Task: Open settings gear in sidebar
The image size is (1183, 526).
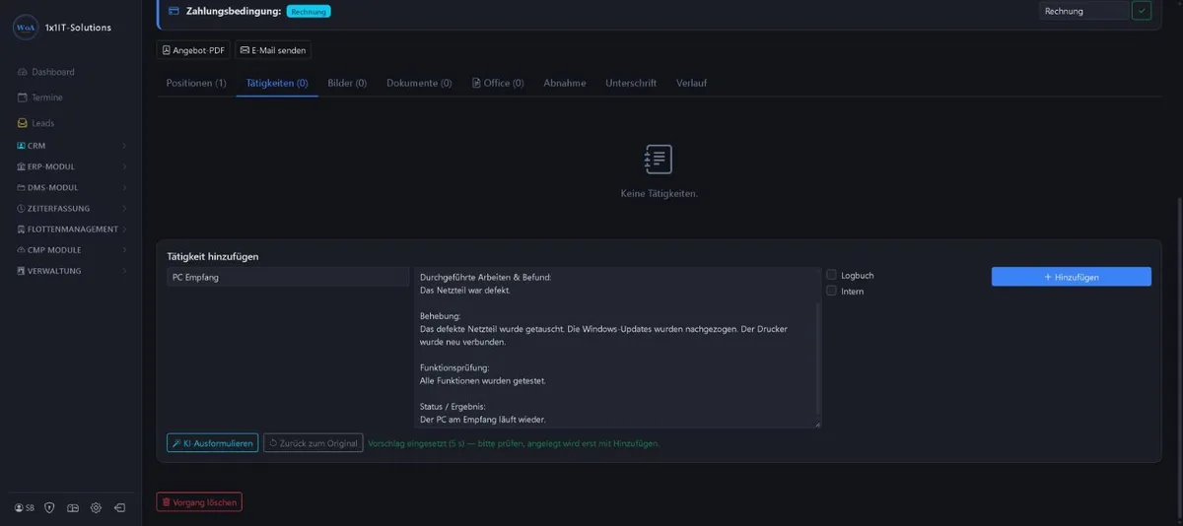Action: pyautogui.click(x=96, y=508)
